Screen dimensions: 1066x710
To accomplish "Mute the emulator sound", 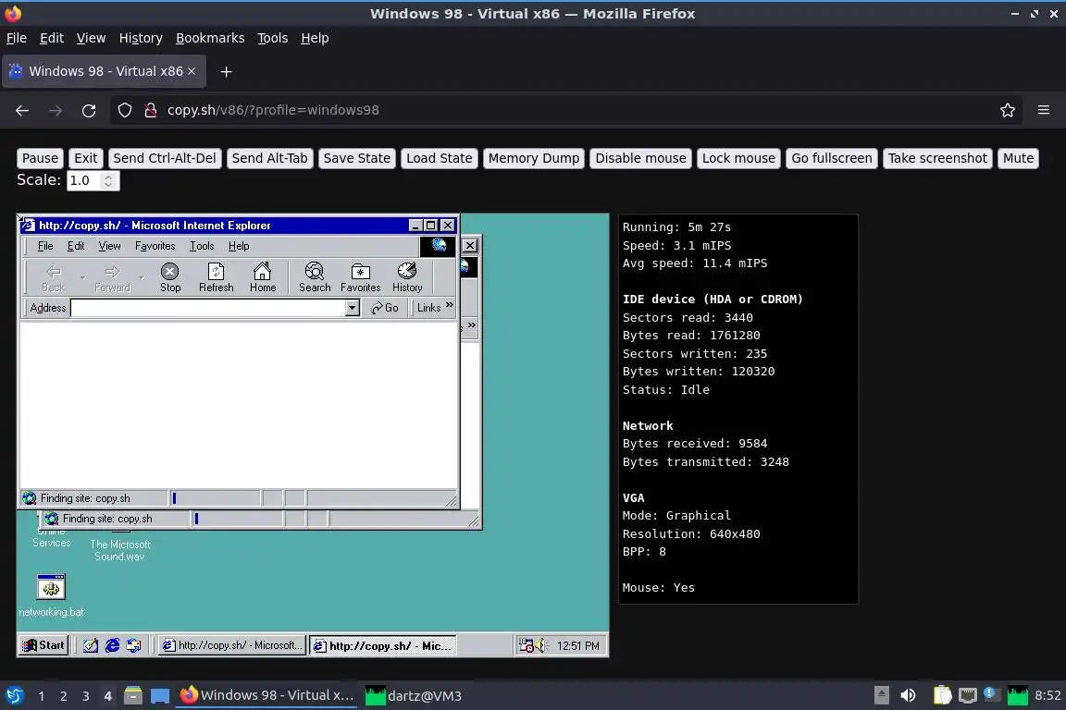I will (1018, 158).
